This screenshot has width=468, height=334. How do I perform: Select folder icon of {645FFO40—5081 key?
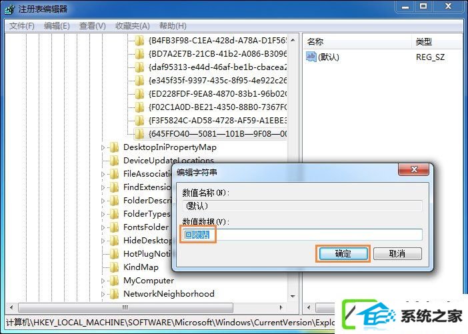(x=139, y=134)
